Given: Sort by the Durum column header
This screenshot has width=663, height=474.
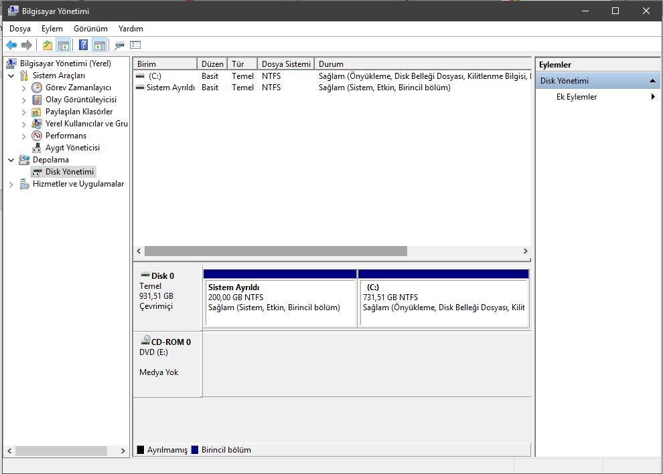Looking at the screenshot, I should [x=423, y=64].
